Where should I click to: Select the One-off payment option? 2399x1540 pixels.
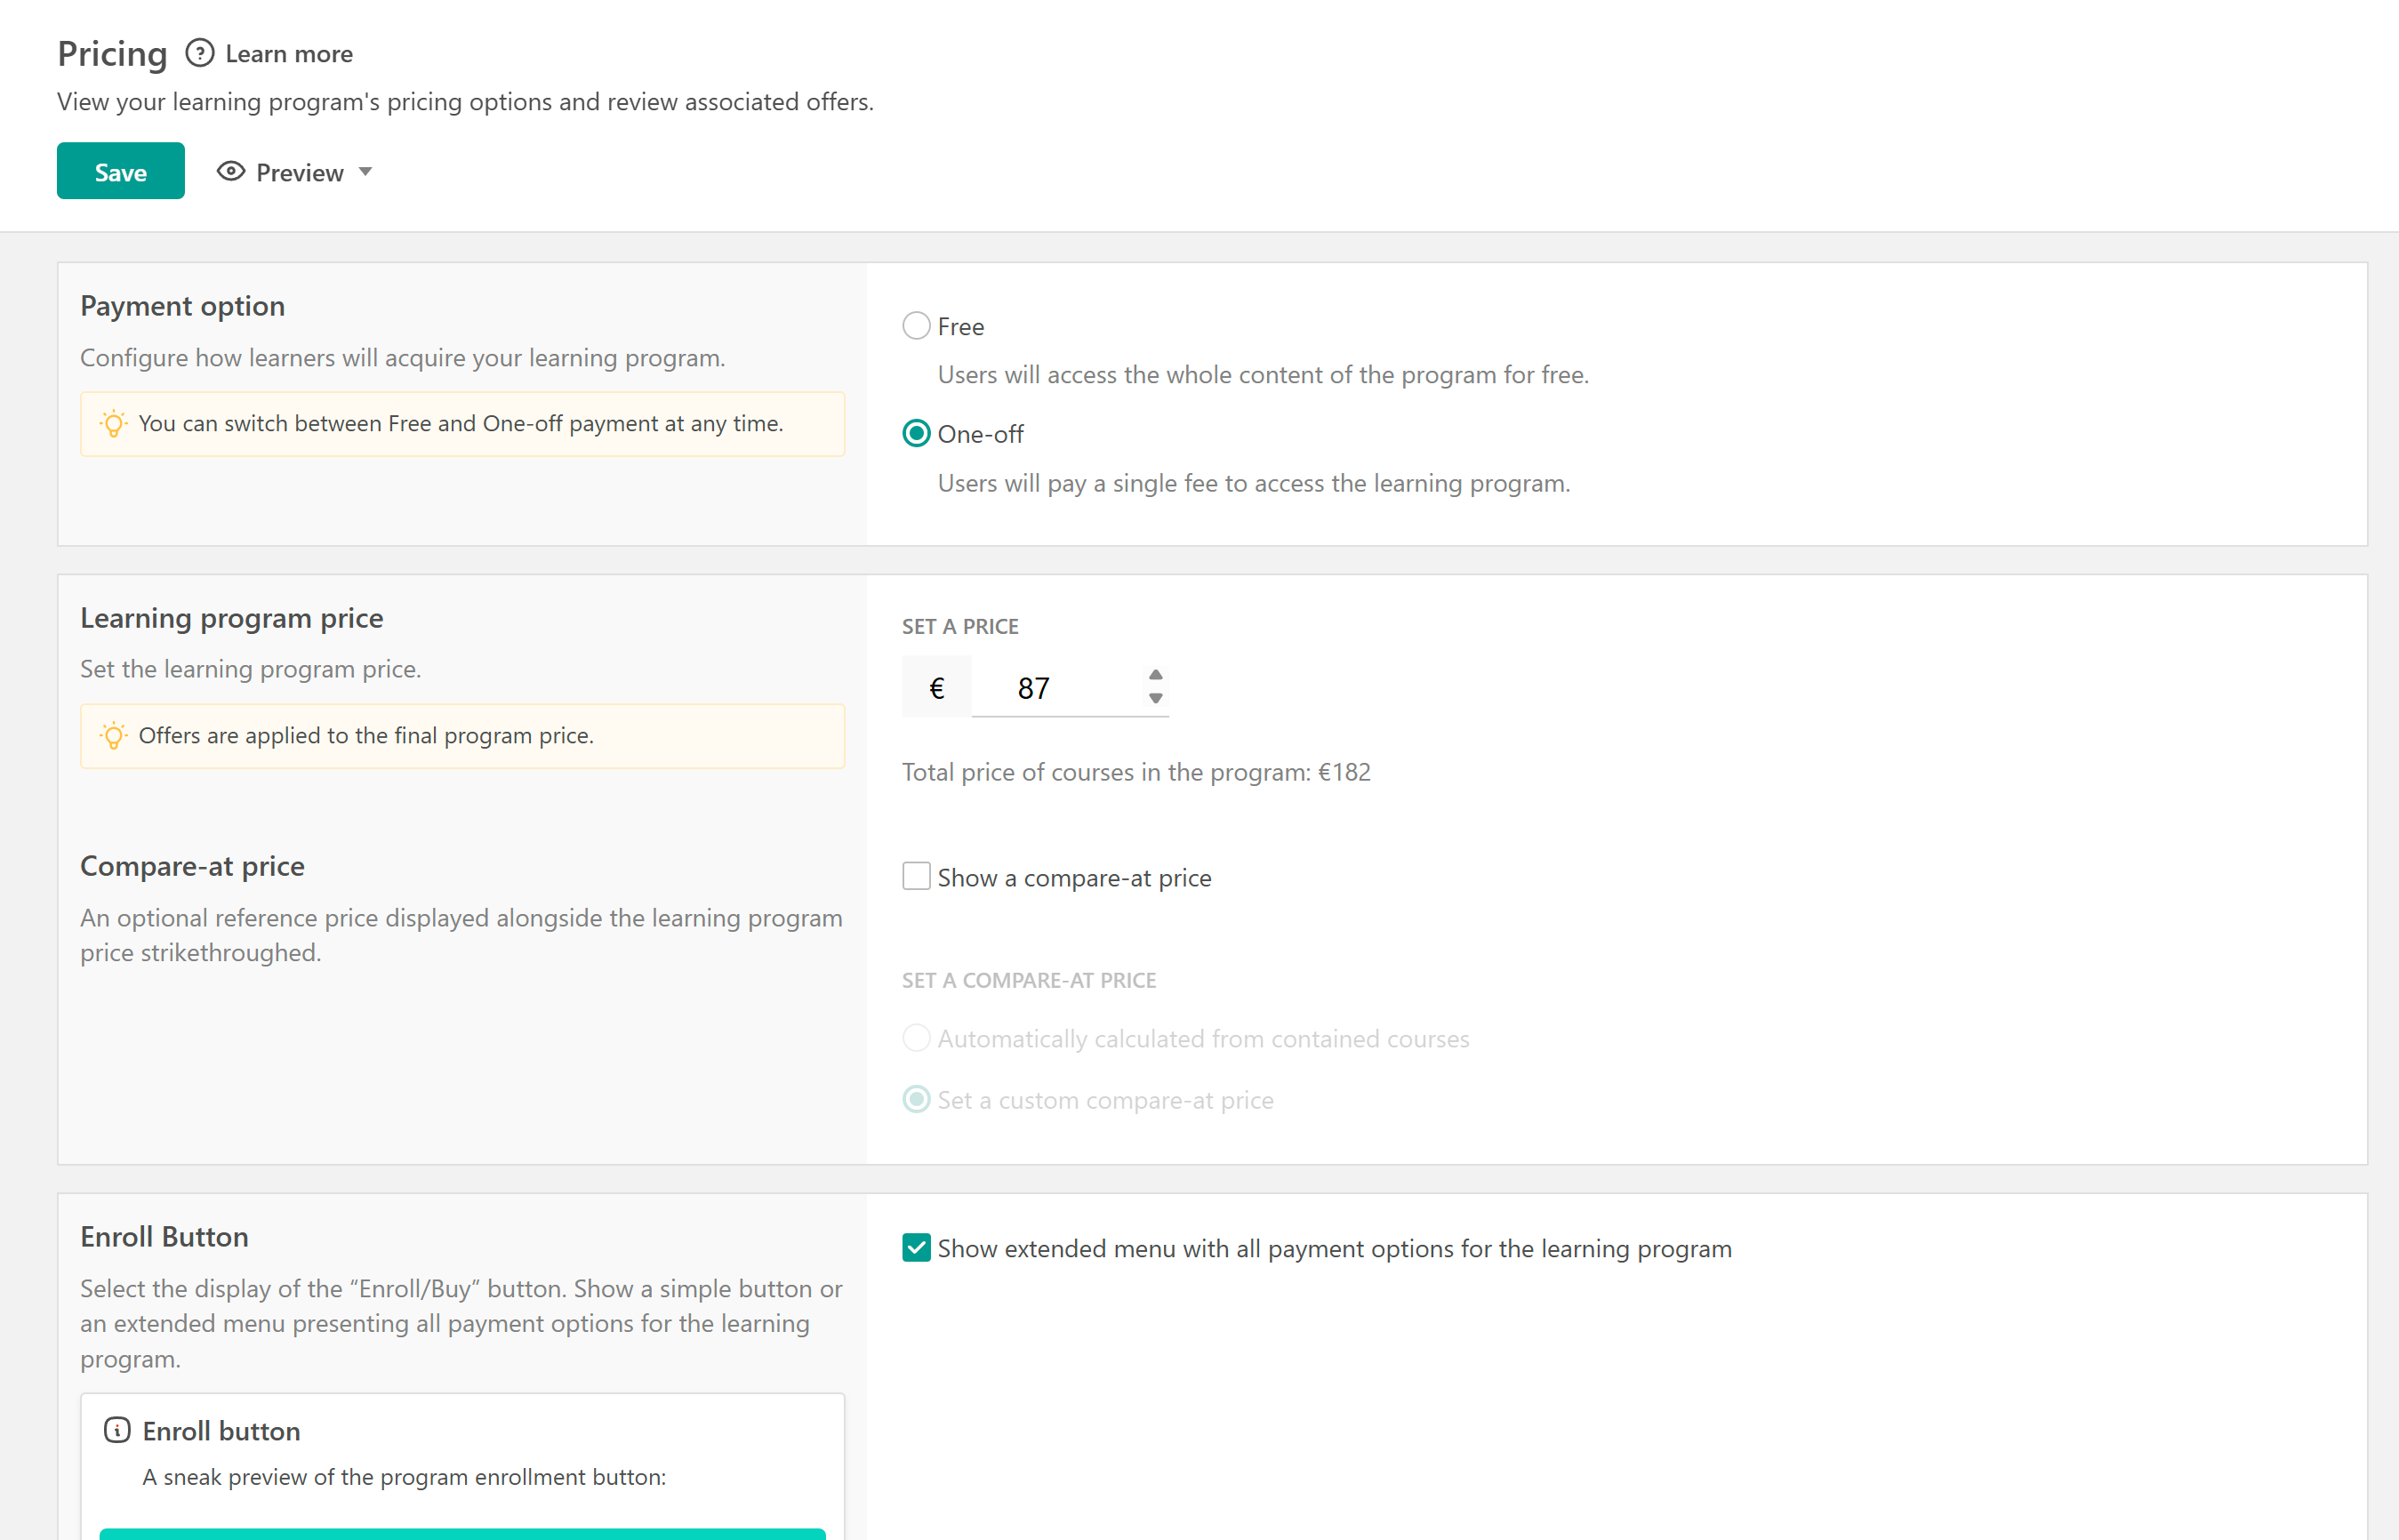(x=916, y=434)
